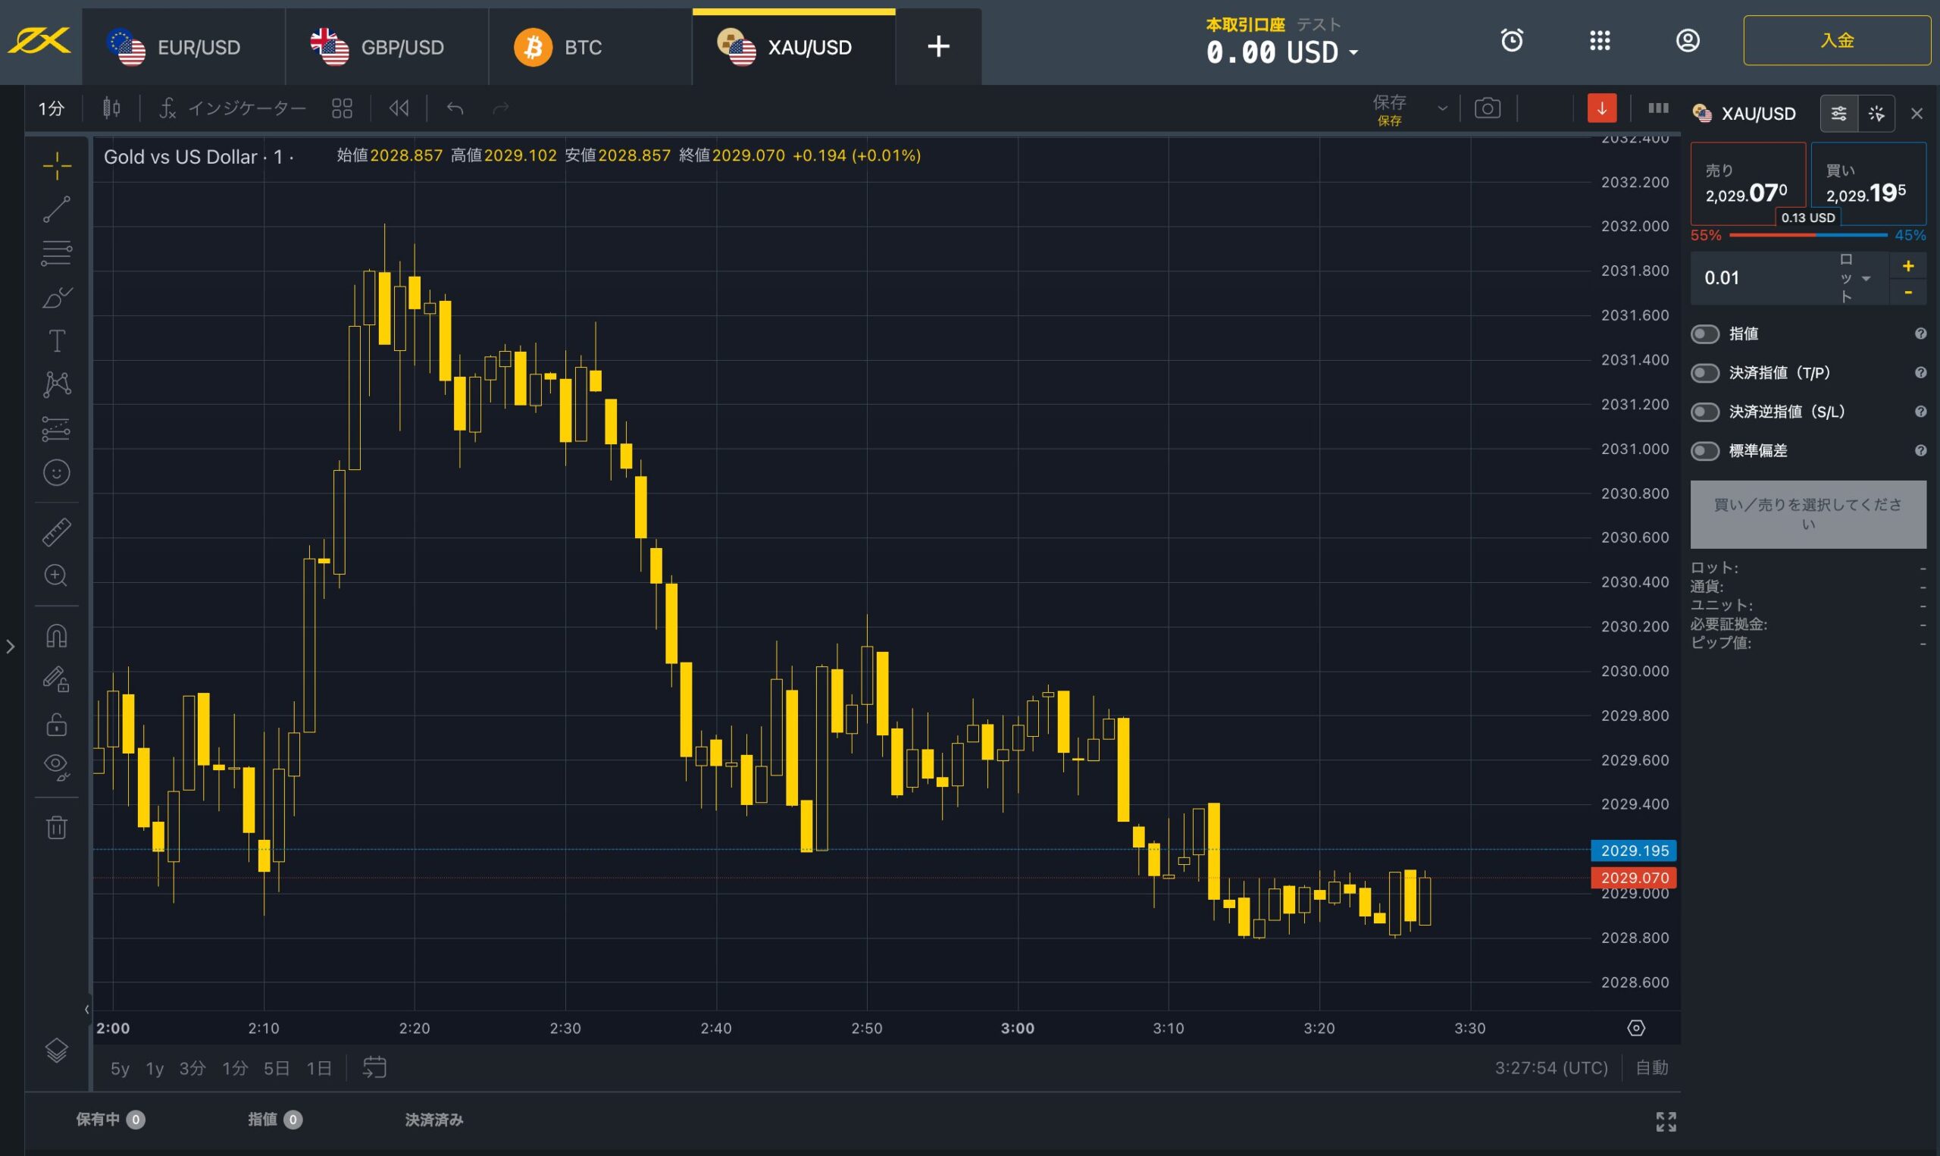
Task: Take a chart snapshot with camera icon
Action: [x=1487, y=108]
